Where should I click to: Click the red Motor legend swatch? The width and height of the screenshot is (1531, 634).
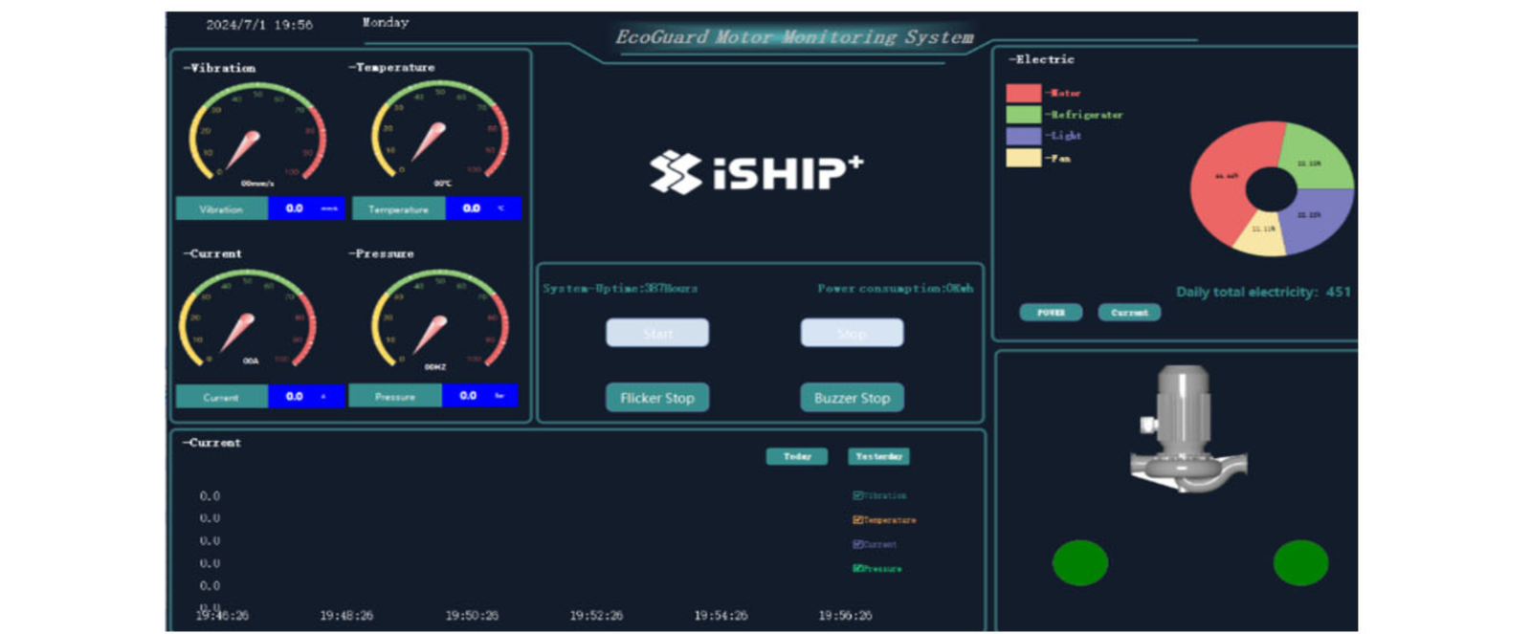pyautogui.click(x=1023, y=93)
